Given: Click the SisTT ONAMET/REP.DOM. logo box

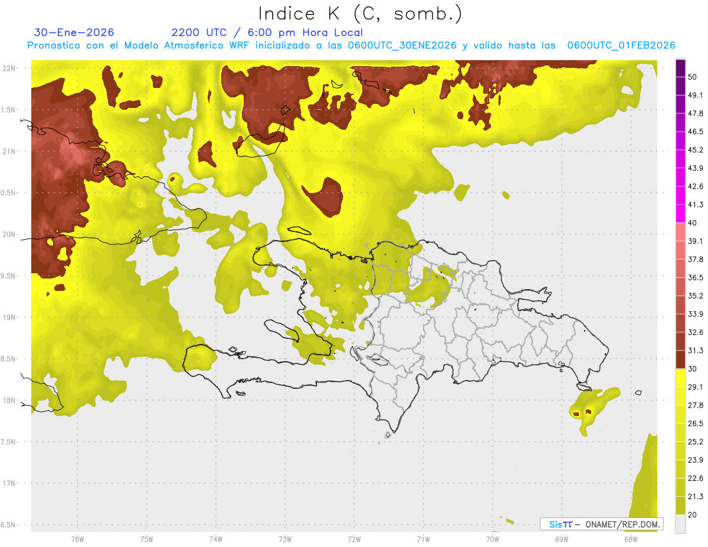Looking at the screenshot, I should point(601,524).
